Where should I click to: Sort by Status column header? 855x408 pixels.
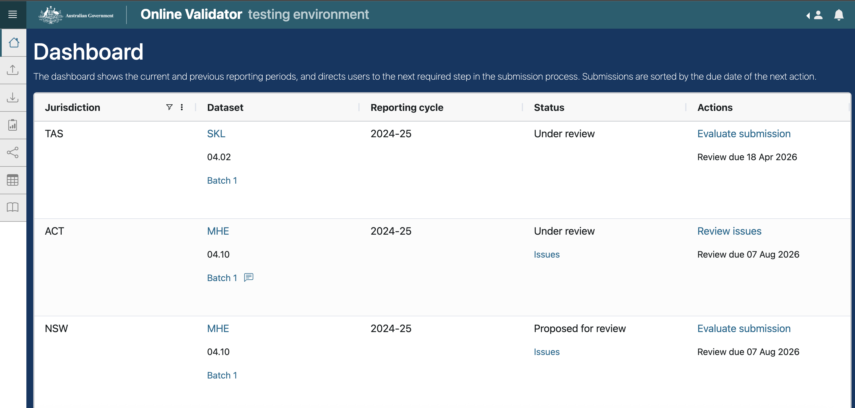click(x=549, y=107)
